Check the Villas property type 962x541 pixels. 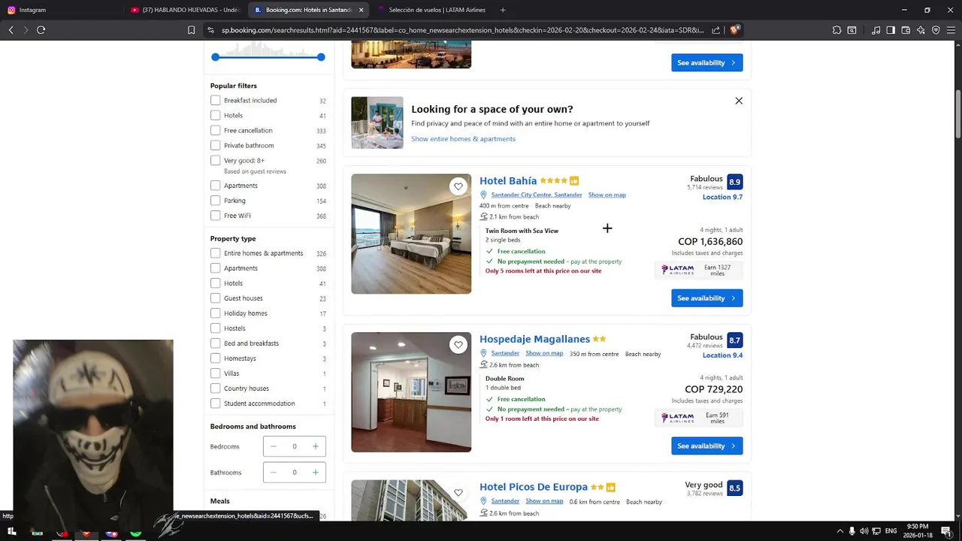click(216, 373)
